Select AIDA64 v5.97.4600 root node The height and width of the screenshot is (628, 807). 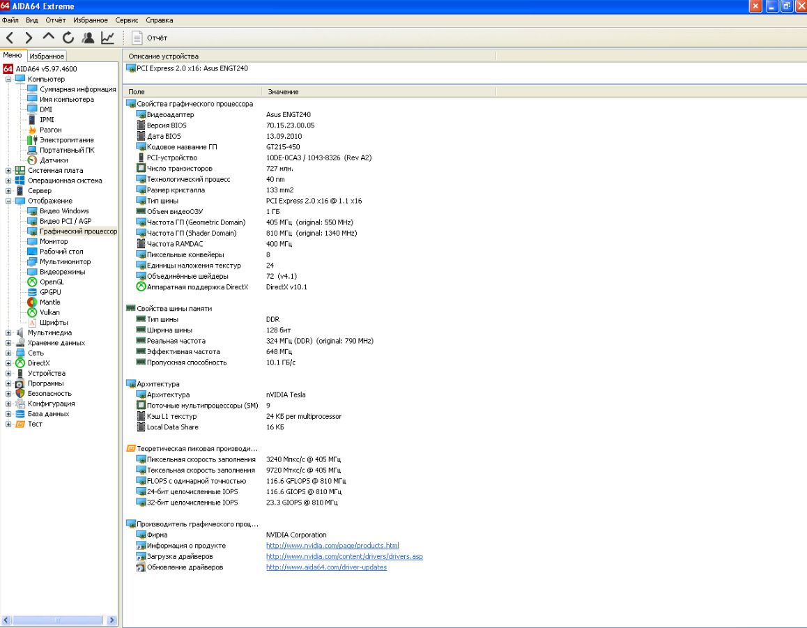coord(46,69)
